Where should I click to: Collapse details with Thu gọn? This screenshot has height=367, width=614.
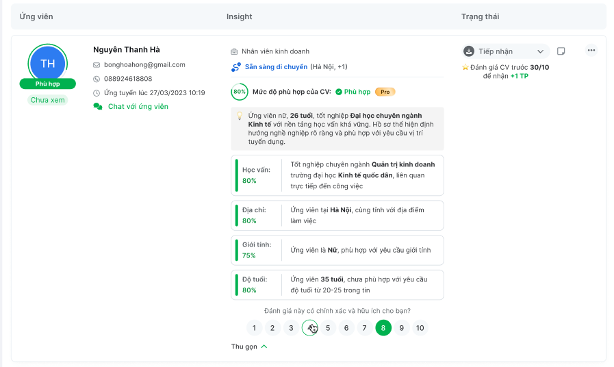[x=249, y=346]
